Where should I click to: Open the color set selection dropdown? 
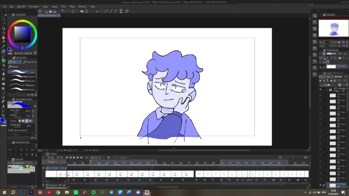pyautogui.click(x=19, y=163)
